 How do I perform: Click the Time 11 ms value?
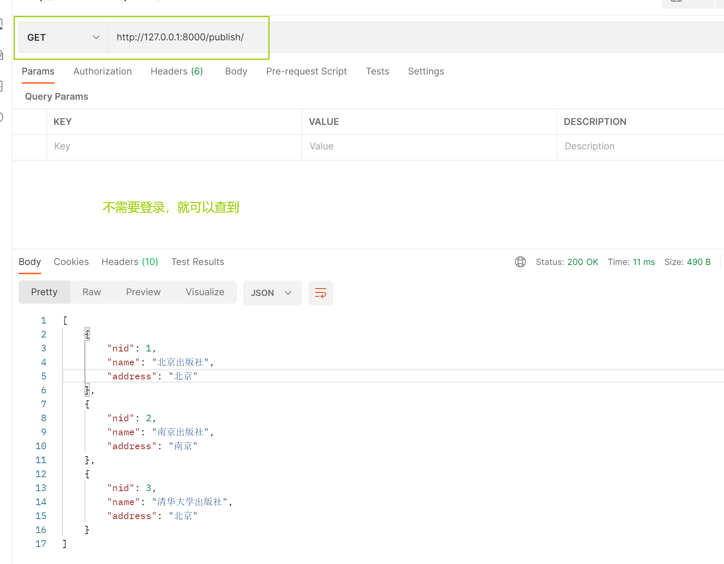coord(644,262)
